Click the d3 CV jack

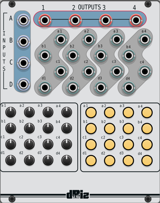(101, 88)
